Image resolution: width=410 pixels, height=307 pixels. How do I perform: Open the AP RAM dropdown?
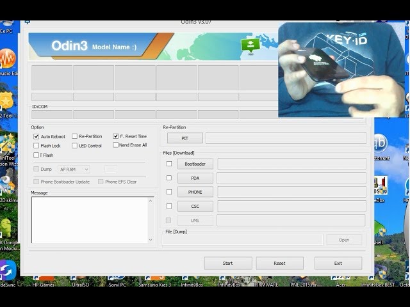(x=74, y=169)
